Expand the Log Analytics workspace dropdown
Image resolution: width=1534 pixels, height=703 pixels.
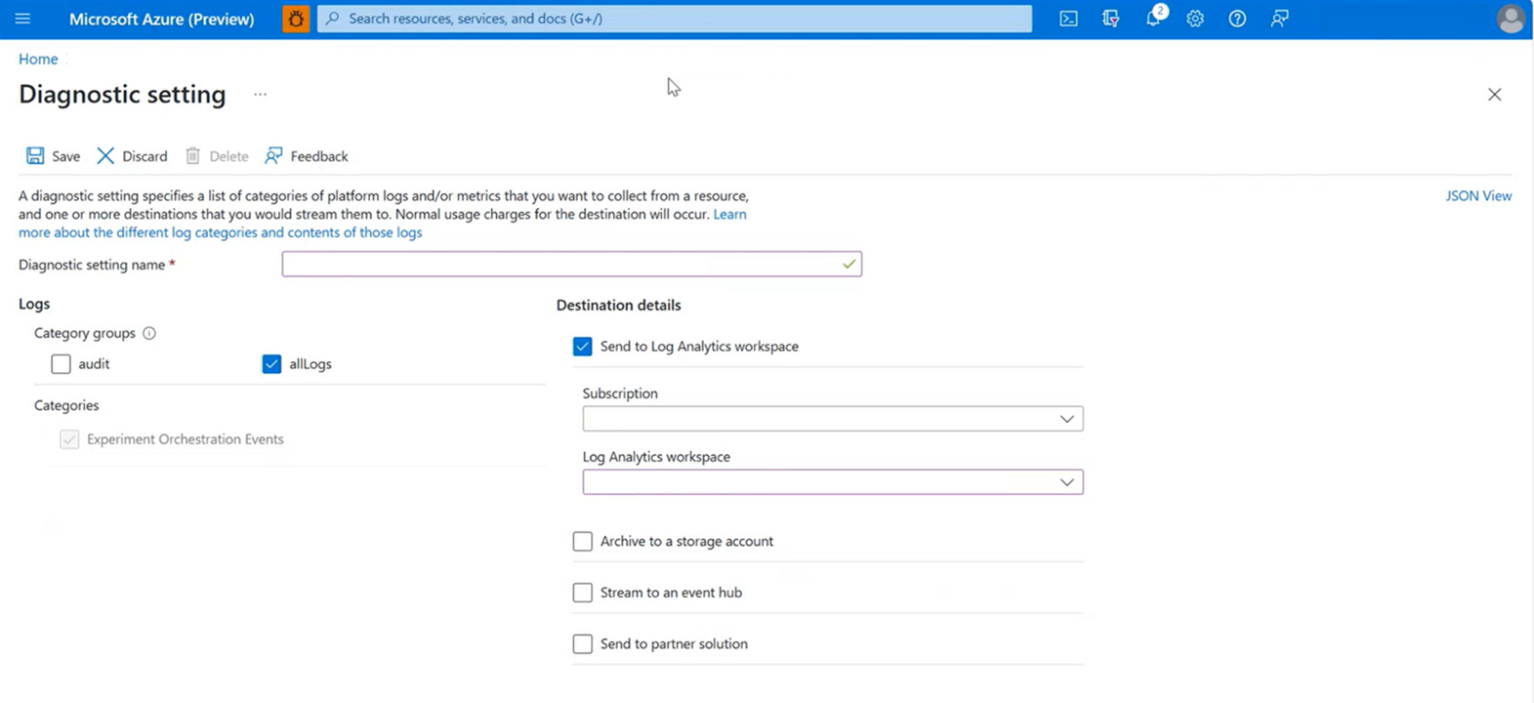[x=832, y=482]
